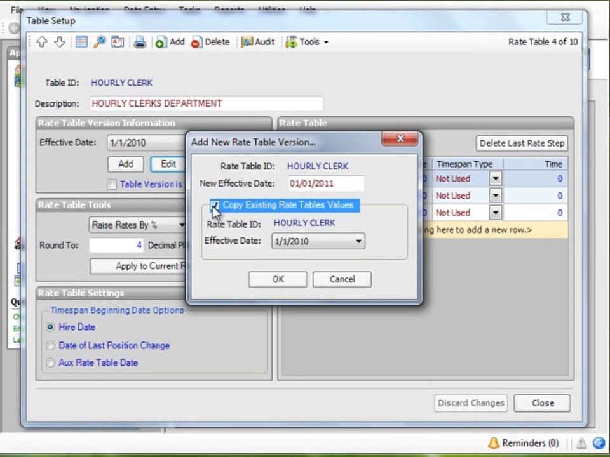This screenshot has width=610, height=457.
Task: Click the New Effective Date field
Action: pos(326,183)
